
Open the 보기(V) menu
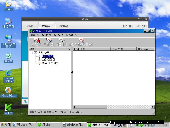click(x=46, y=35)
